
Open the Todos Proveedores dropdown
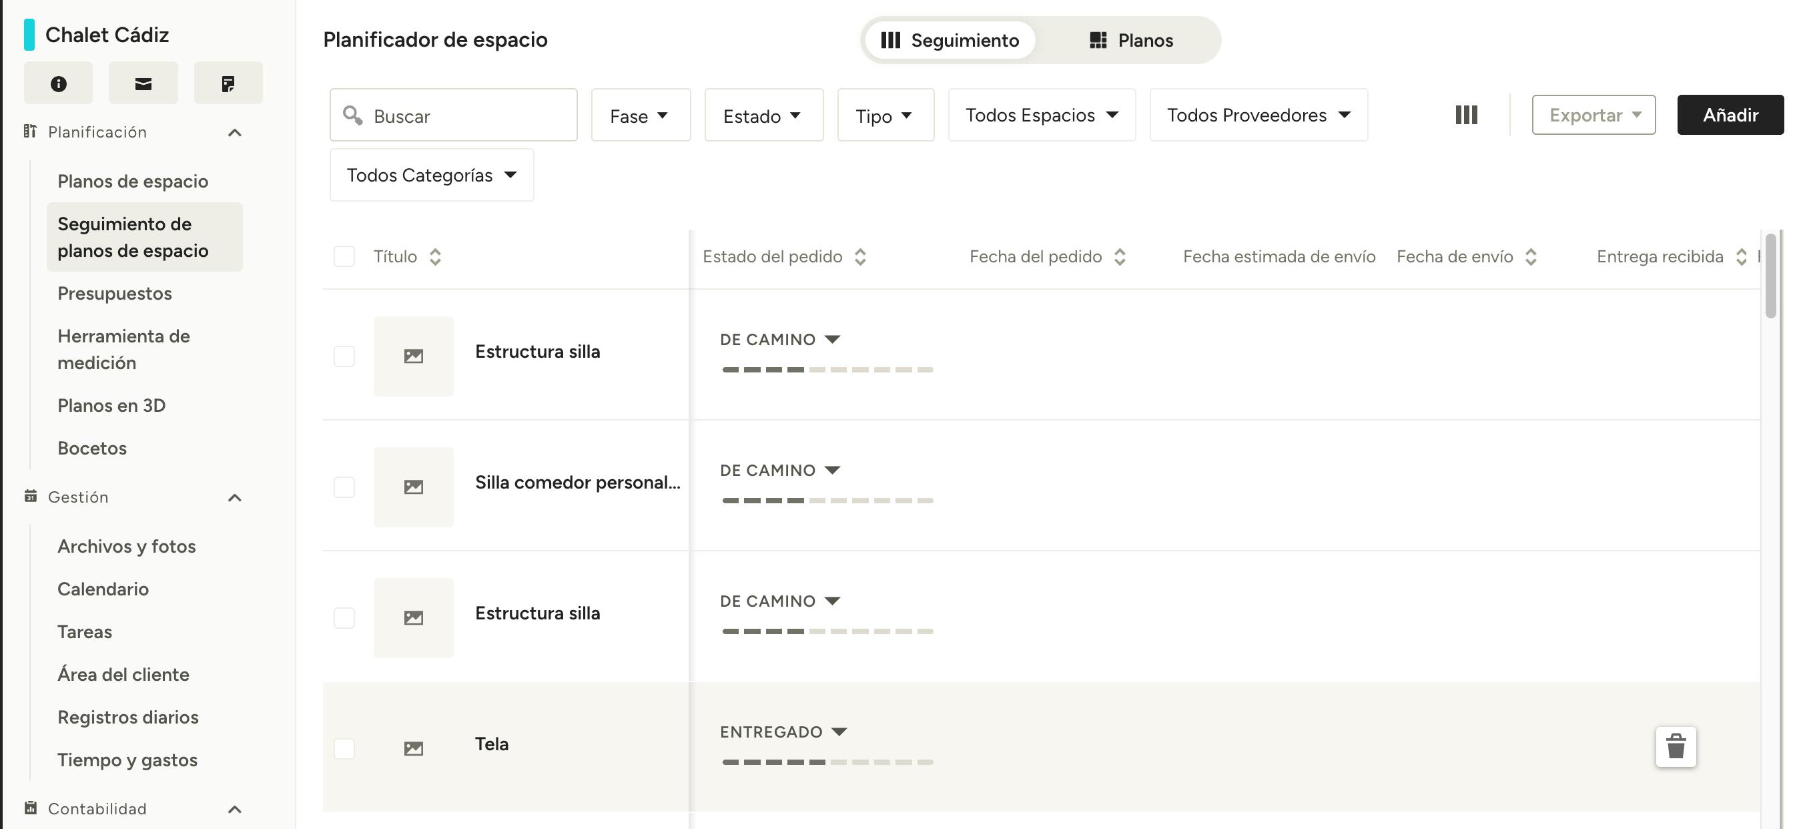click(x=1258, y=115)
